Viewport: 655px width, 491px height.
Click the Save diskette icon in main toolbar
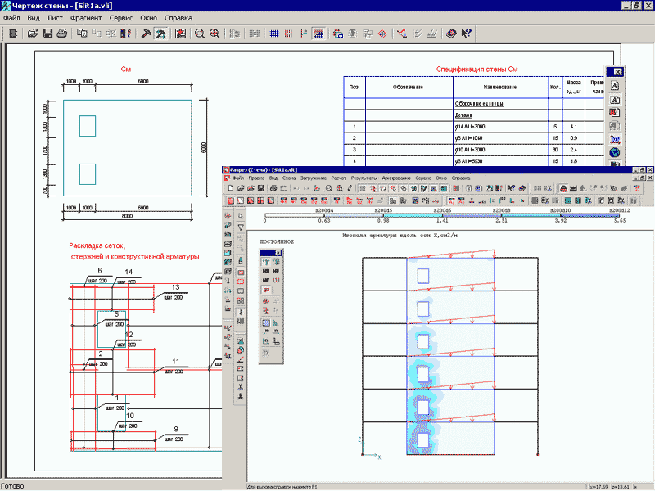click(x=47, y=34)
